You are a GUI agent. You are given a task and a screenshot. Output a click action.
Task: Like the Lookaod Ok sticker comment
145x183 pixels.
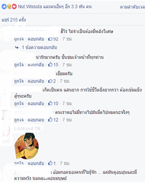[x=19, y=163]
